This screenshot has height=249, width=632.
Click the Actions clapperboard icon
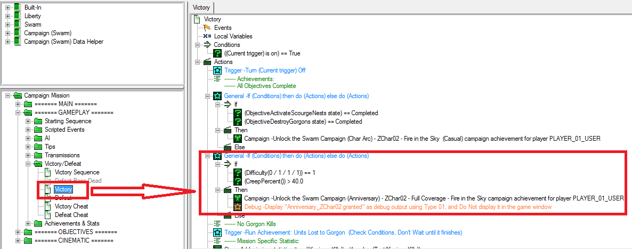[x=208, y=62]
